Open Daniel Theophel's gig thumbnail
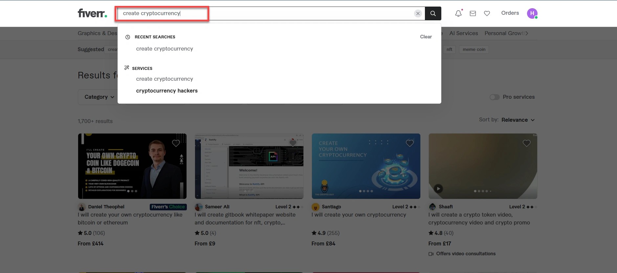The height and width of the screenshot is (273, 617). coord(132,166)
